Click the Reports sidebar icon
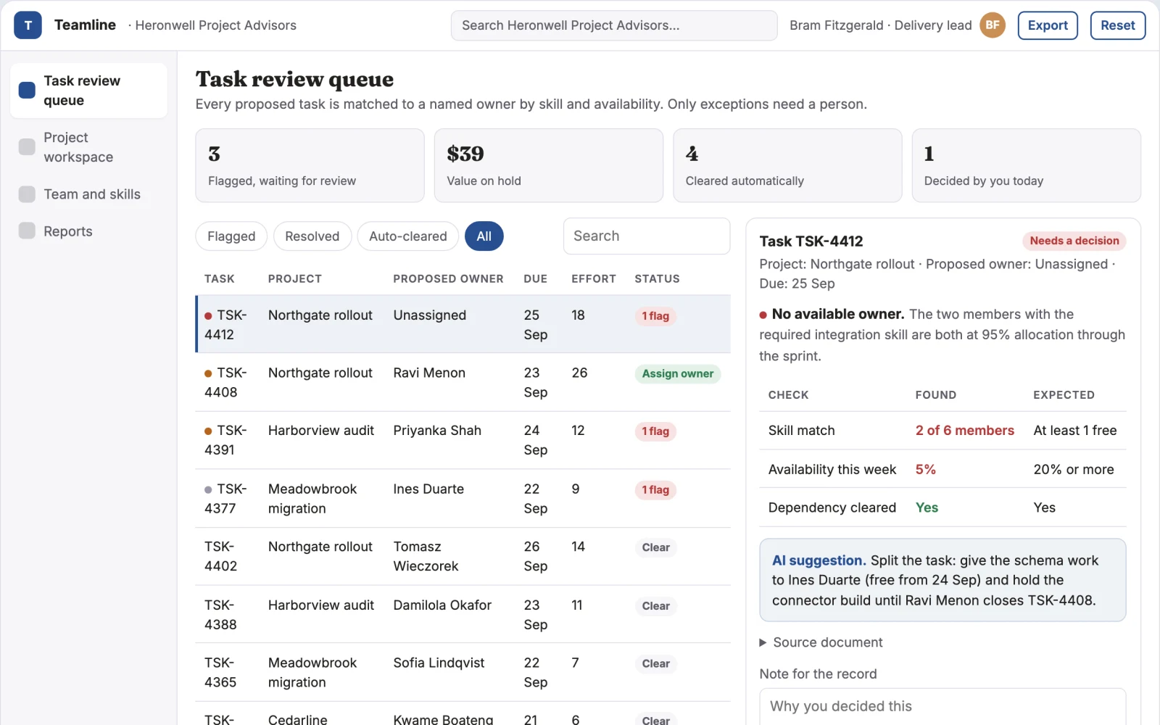Screen dimensions: 1160x725 click(x=27, y=231)
